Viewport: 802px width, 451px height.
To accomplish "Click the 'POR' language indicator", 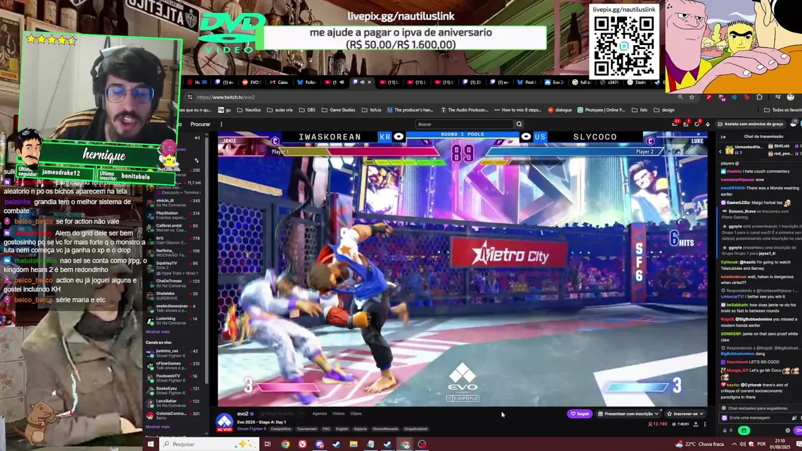I will (761, 444).
